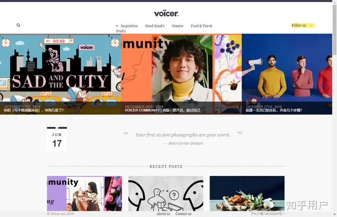
Task: Open the purple community recent post thumbnail
Action: (x=84, y=193)
